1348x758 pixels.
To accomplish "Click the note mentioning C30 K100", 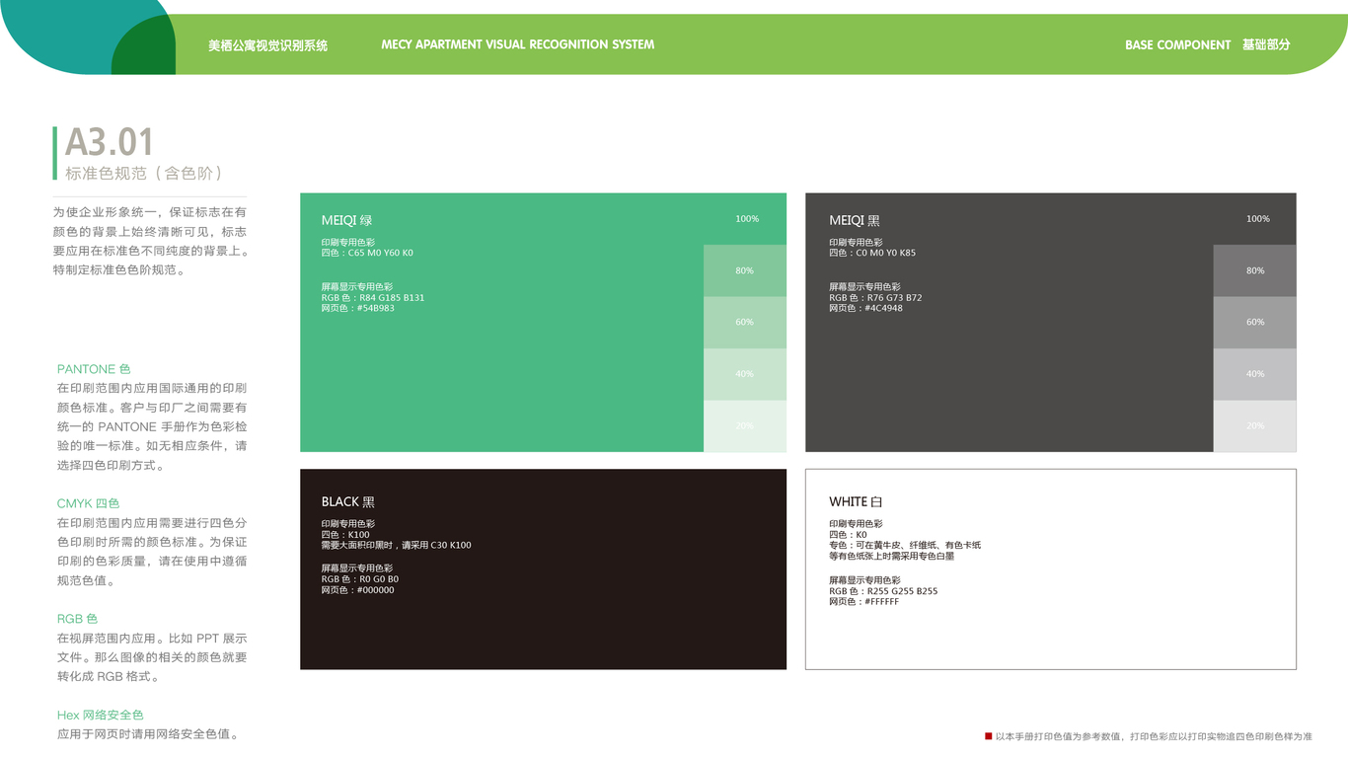I will (x=396, y=546).
